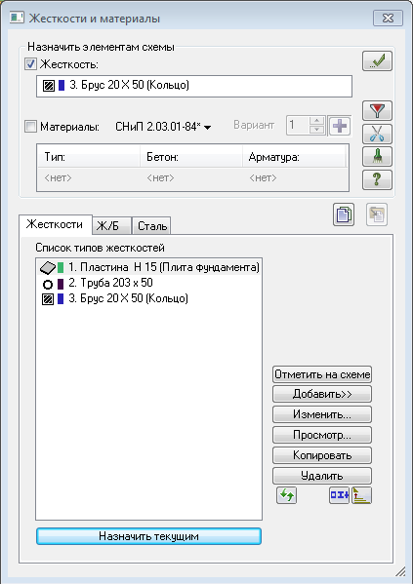Click the stairs chart icon near Удалить

tap(361, 495)
